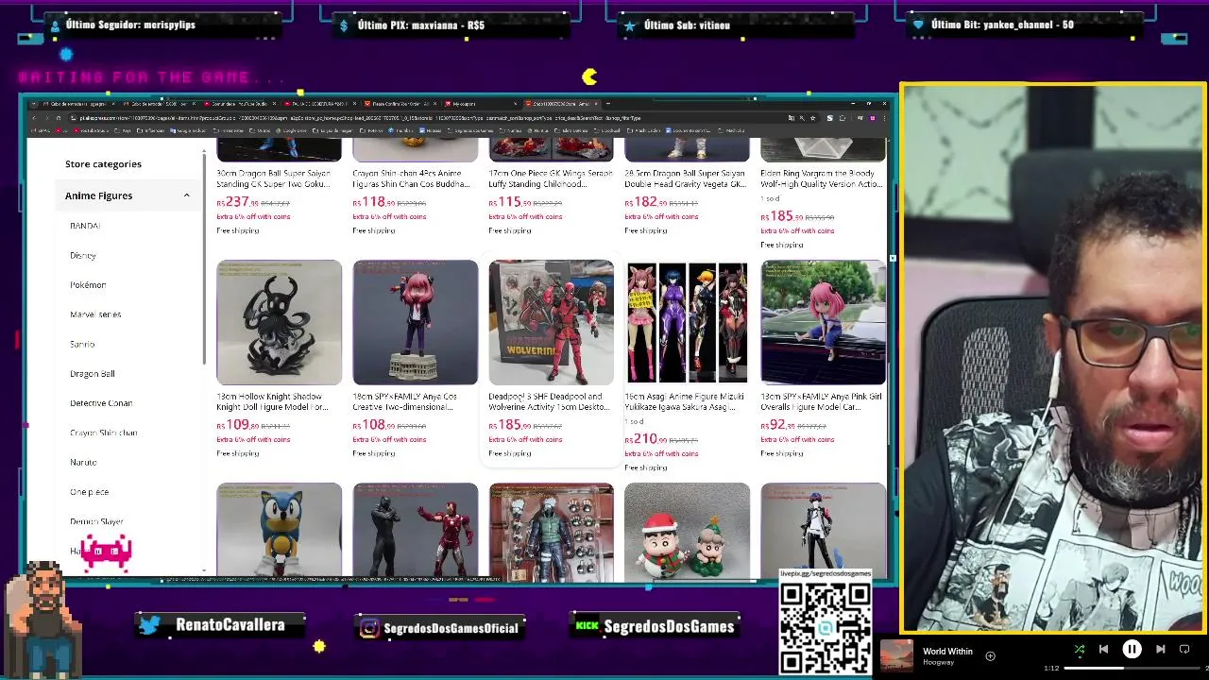Open the Naruto category
Screen dimensions: 1209x680
click(83, 462)
